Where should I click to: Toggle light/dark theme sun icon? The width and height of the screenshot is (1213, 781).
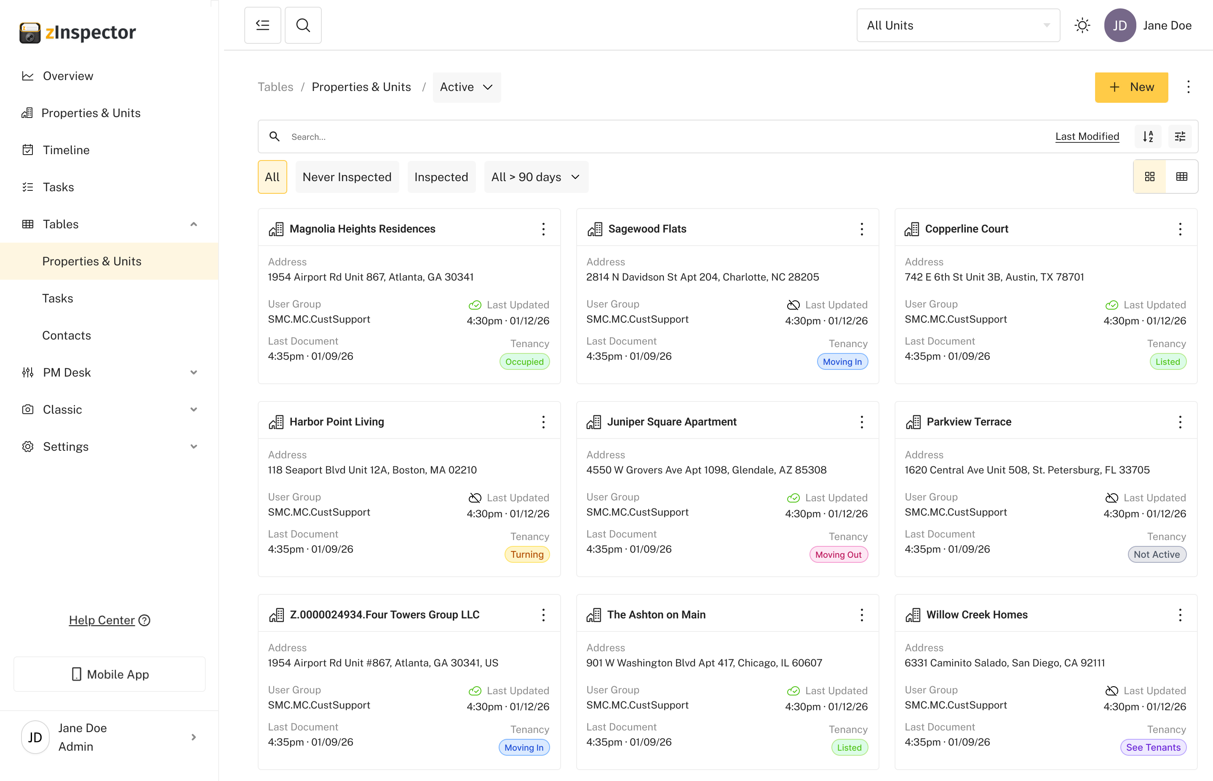tap(1082, 25)
